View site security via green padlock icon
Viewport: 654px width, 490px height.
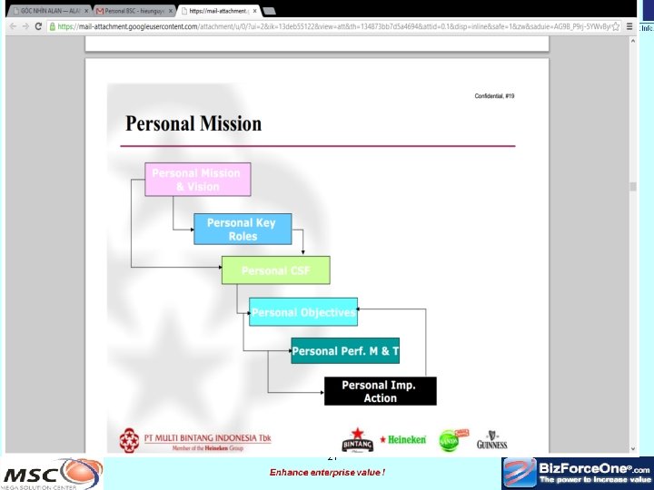point(52,26)
